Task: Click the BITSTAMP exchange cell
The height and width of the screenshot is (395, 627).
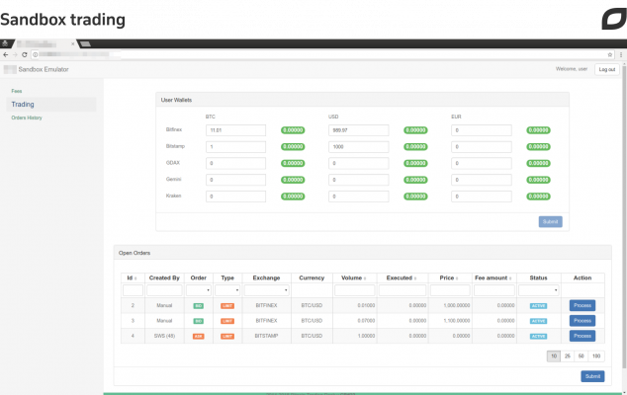Action: click(266, 336)
